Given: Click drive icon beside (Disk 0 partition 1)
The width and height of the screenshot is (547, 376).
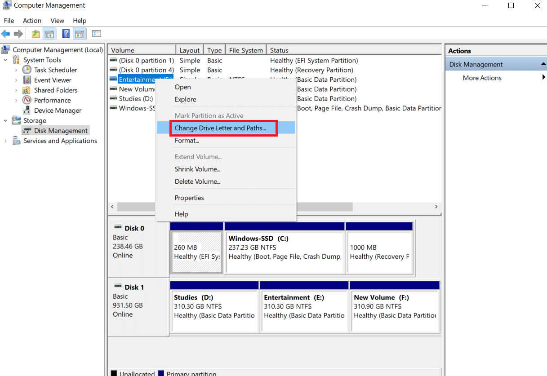Looking at the screenshot, I should tap(113, 60).
